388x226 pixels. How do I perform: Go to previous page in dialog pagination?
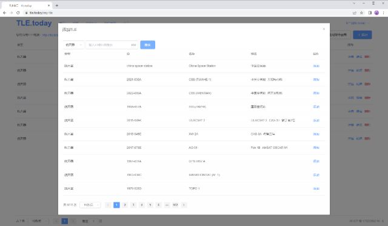pyautogui.click(x=108, y=205)
